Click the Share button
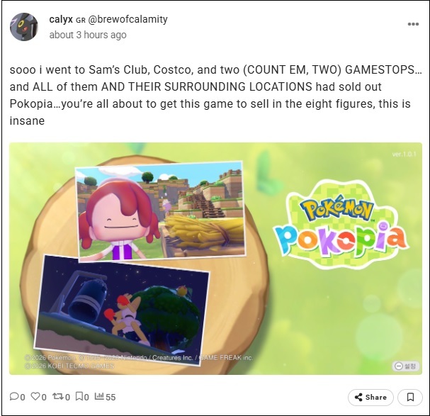Image resolution: width=430 pixels, height=416 pixels. click(x=370, y=397)
